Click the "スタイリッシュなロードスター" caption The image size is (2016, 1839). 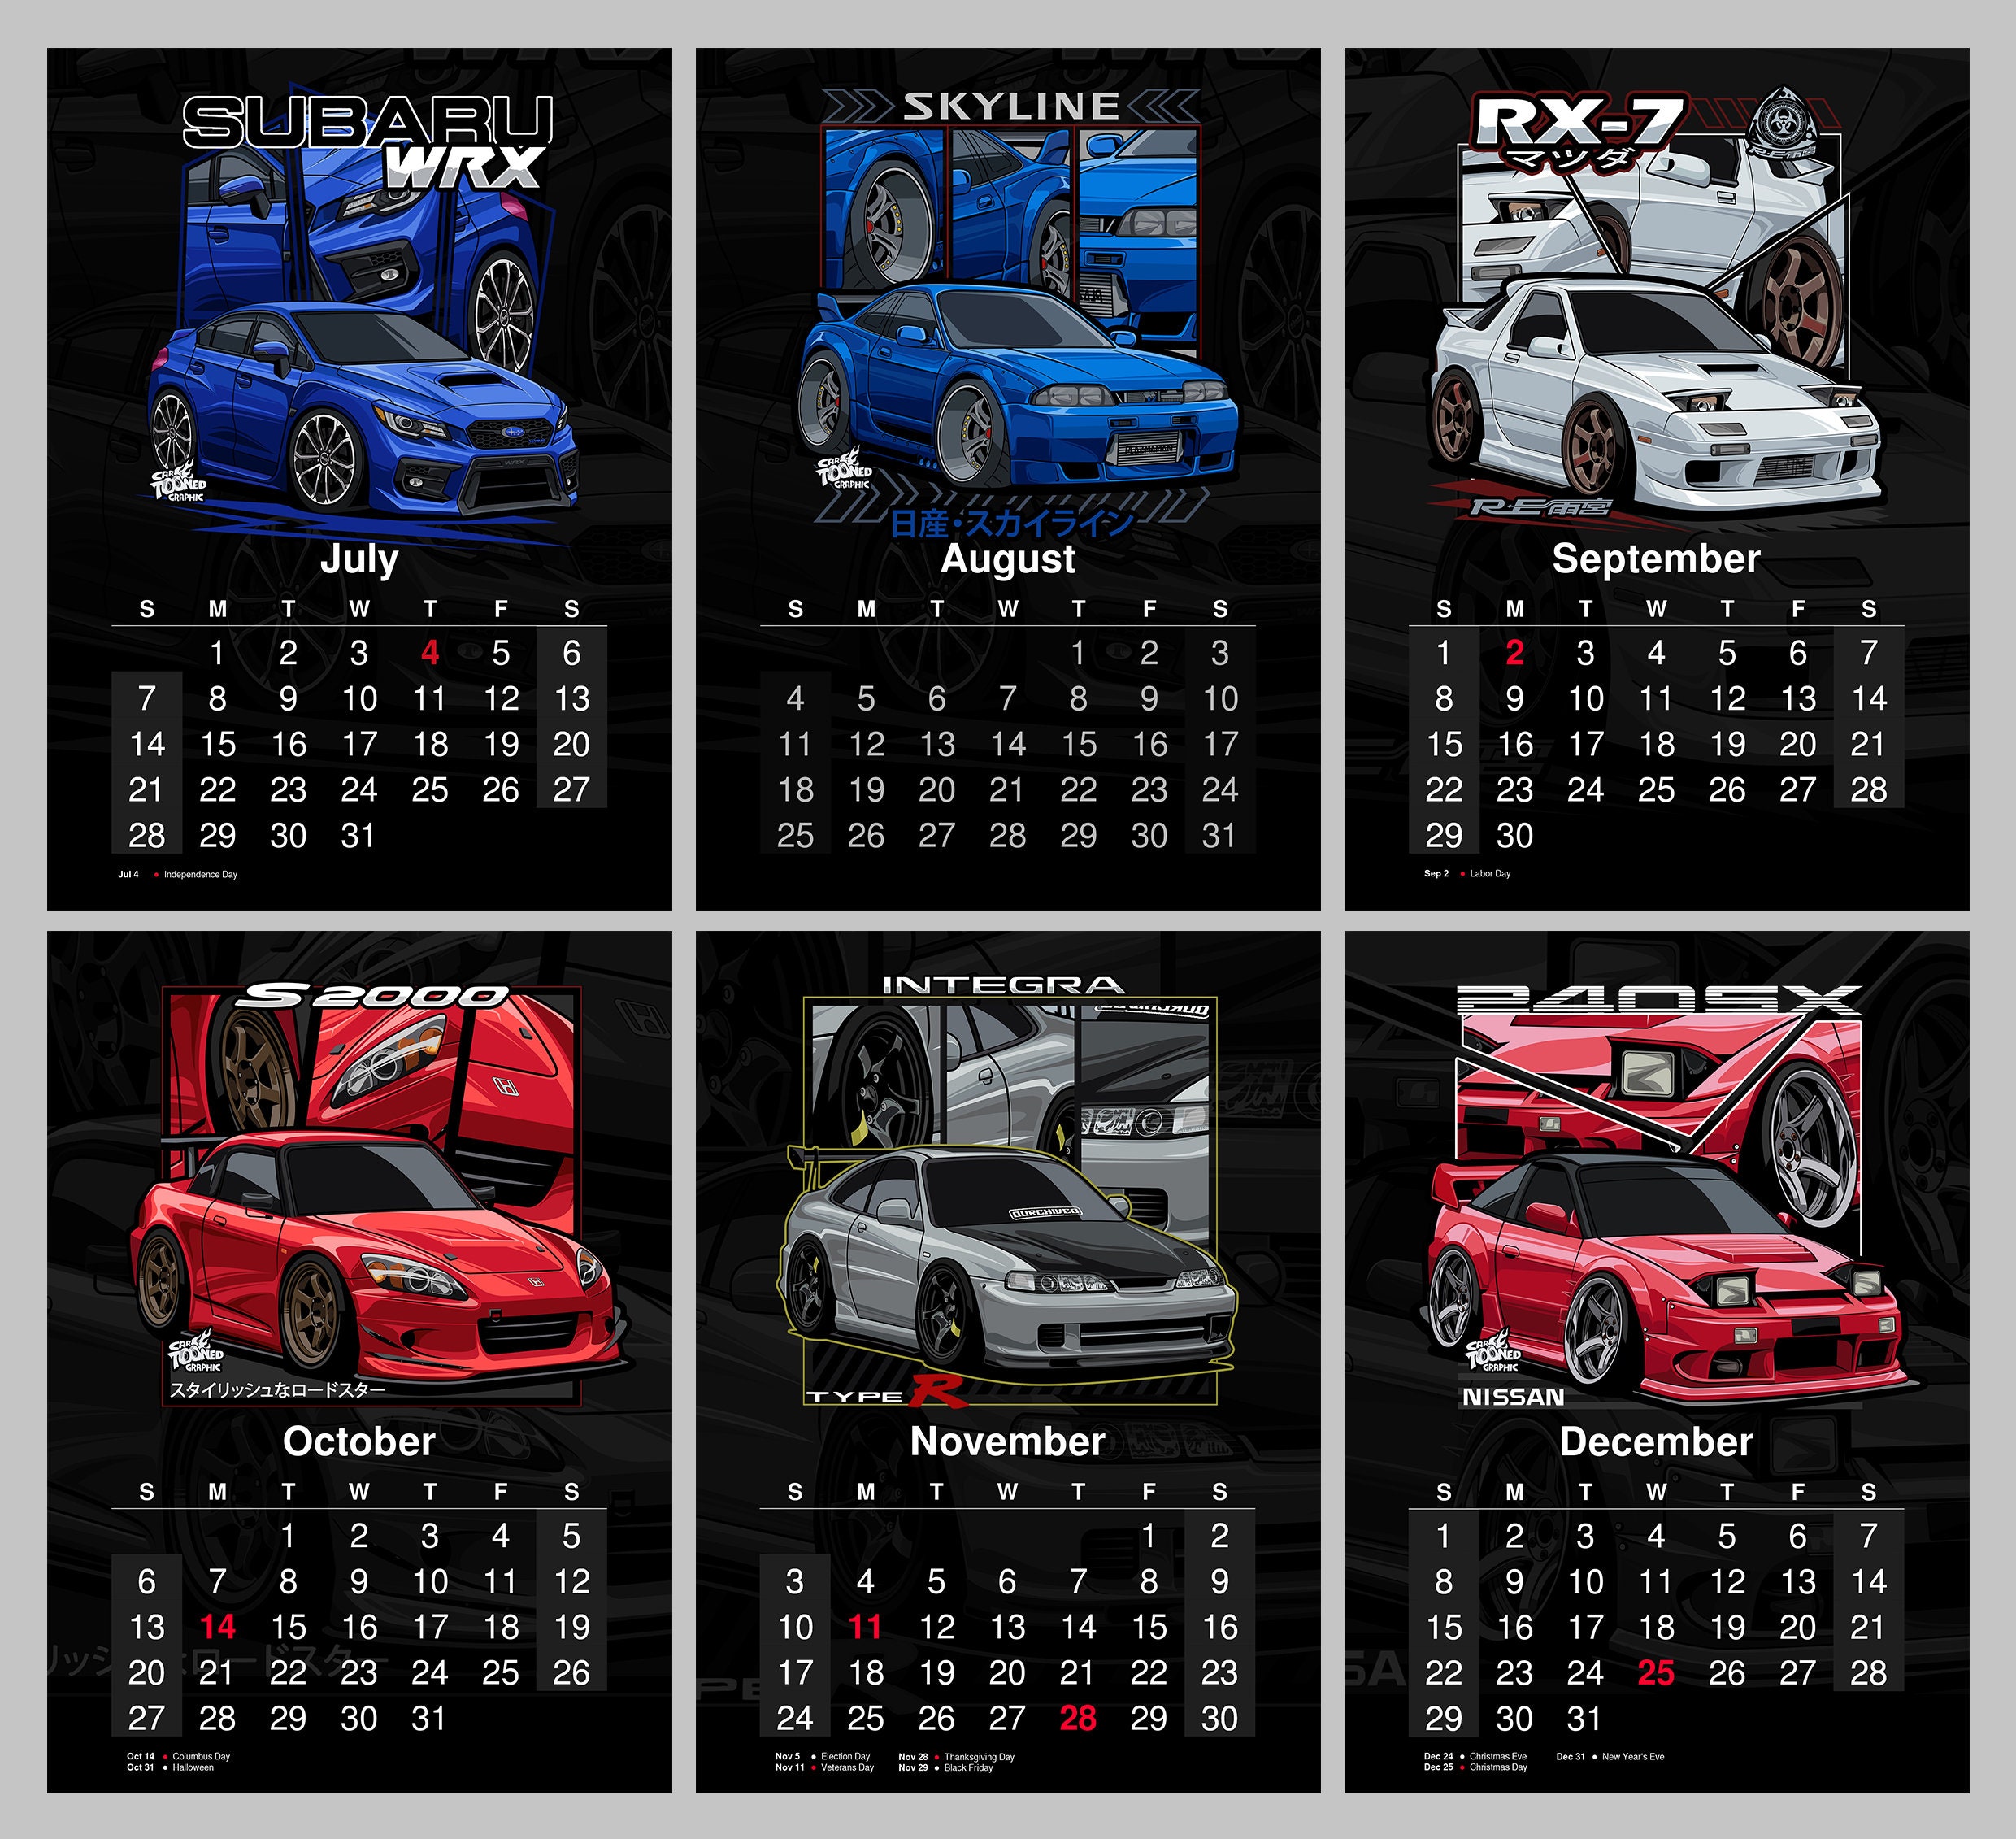[277, 1390]
